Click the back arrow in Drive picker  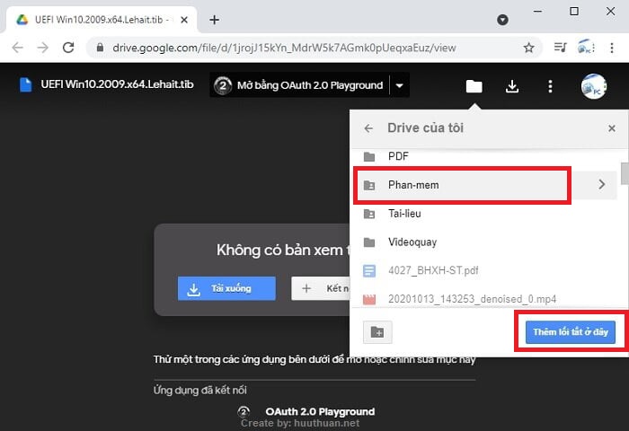point(368,128)
